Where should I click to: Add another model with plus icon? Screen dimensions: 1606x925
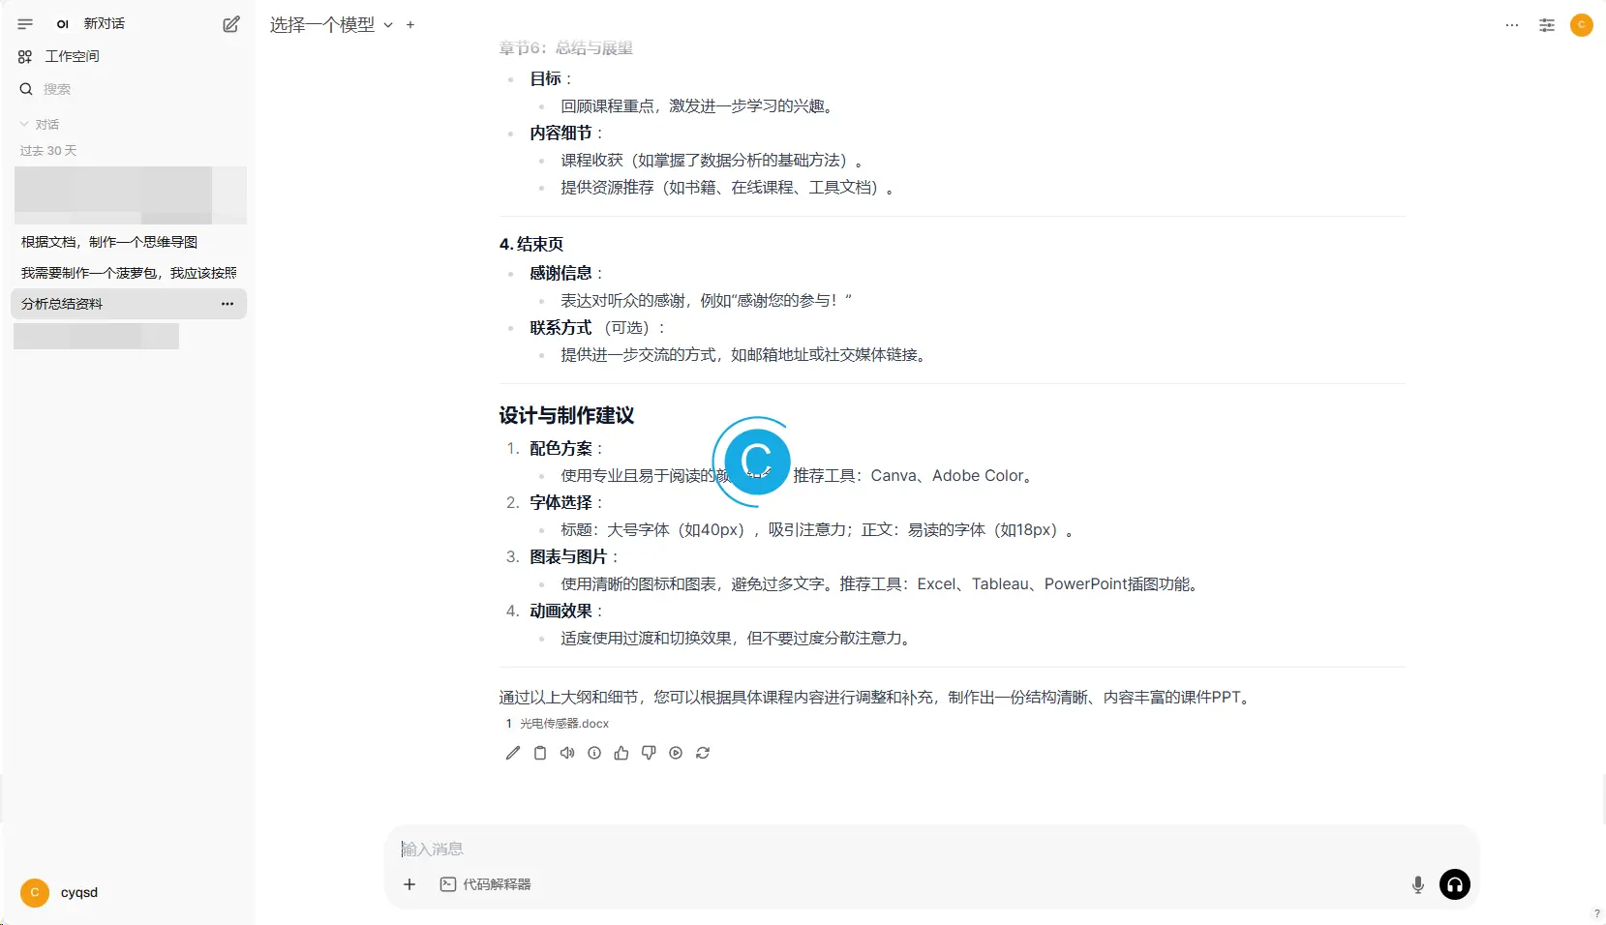click(x=410, y=25)
